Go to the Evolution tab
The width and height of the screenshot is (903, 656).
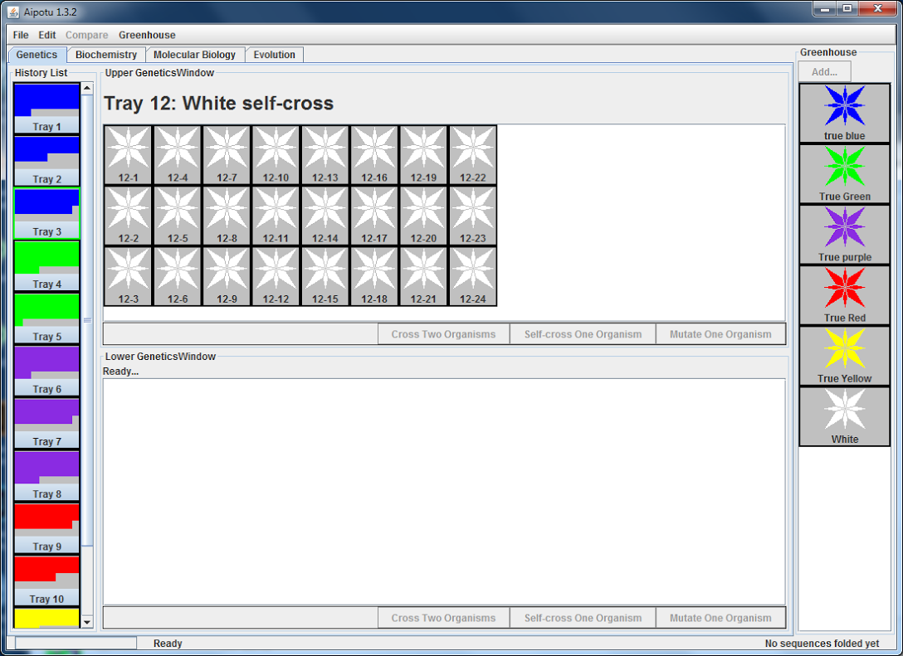tap(274, 55)
